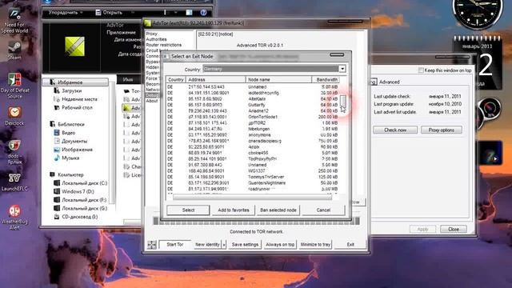Select Authorities in AdvTor settings list
512x288 pixels.
tap(156, 39)
